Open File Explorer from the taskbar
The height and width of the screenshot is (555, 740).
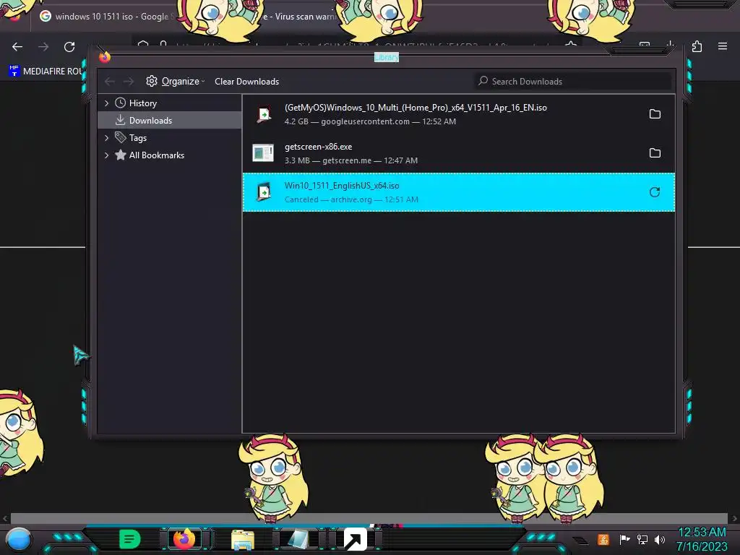click(243, 540)
